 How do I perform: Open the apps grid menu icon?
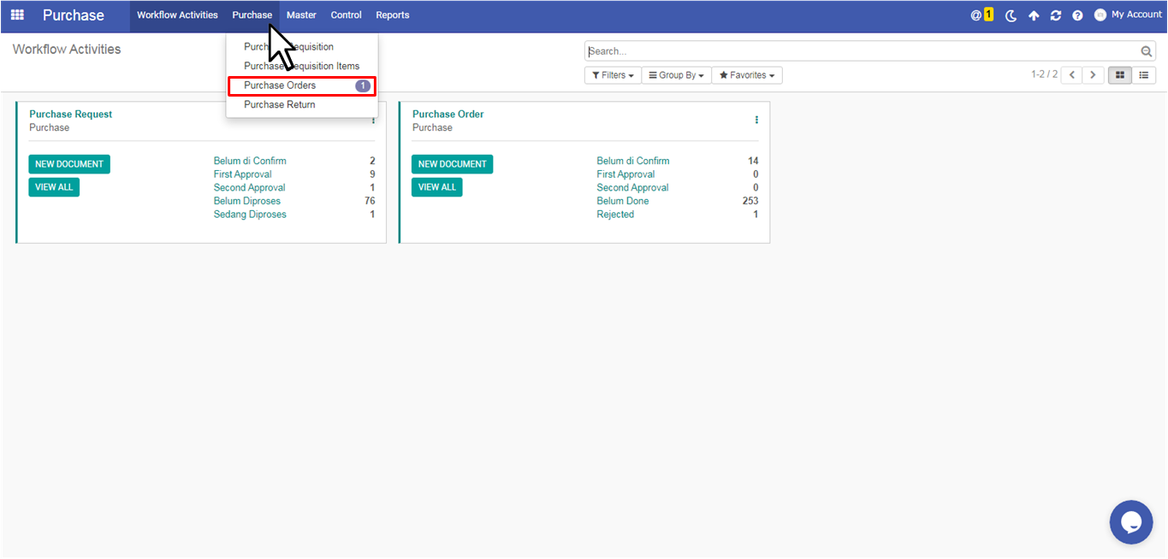[x=17, y=15]
